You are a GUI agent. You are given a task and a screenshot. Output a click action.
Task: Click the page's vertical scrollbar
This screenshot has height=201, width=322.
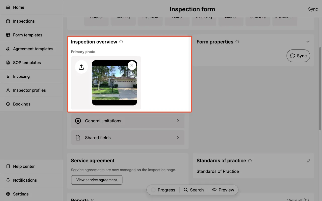[x=320, y=88]
